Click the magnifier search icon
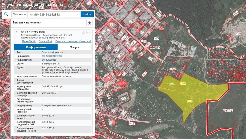The width and height of the screenshot is (246, 139). point(6,14)
